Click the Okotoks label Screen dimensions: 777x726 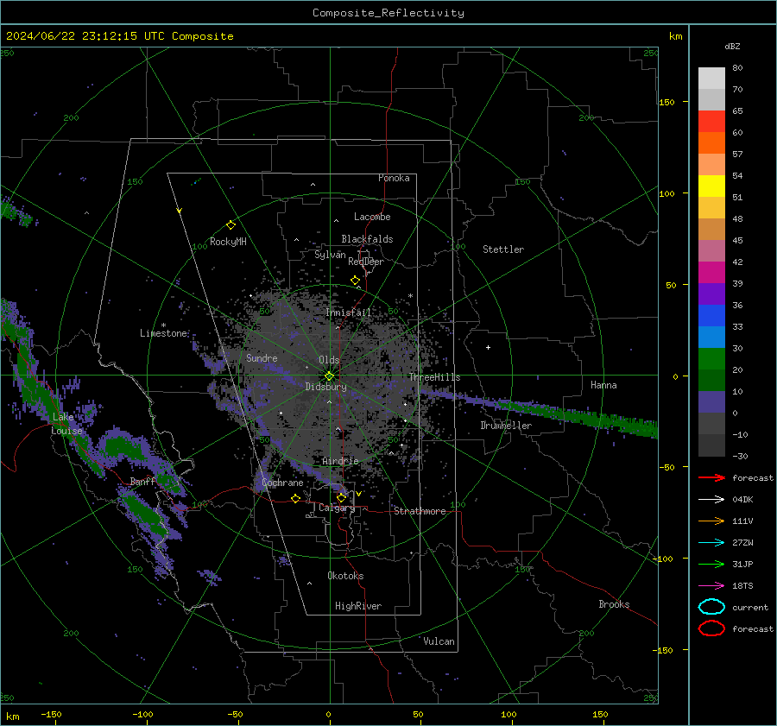coord(345,575)
